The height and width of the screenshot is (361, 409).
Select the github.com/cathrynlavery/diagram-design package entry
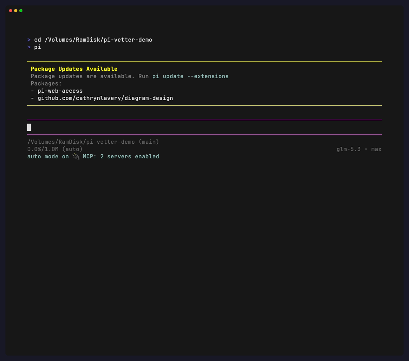[105, 98]
